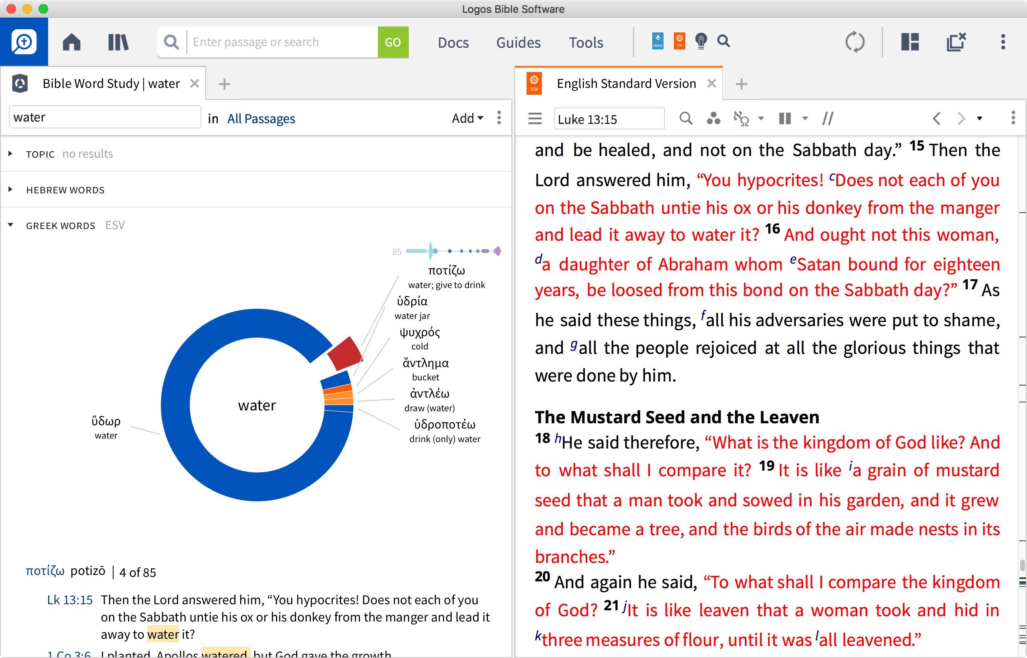Click the ποτίζω word label

click(x=447, y=276)
